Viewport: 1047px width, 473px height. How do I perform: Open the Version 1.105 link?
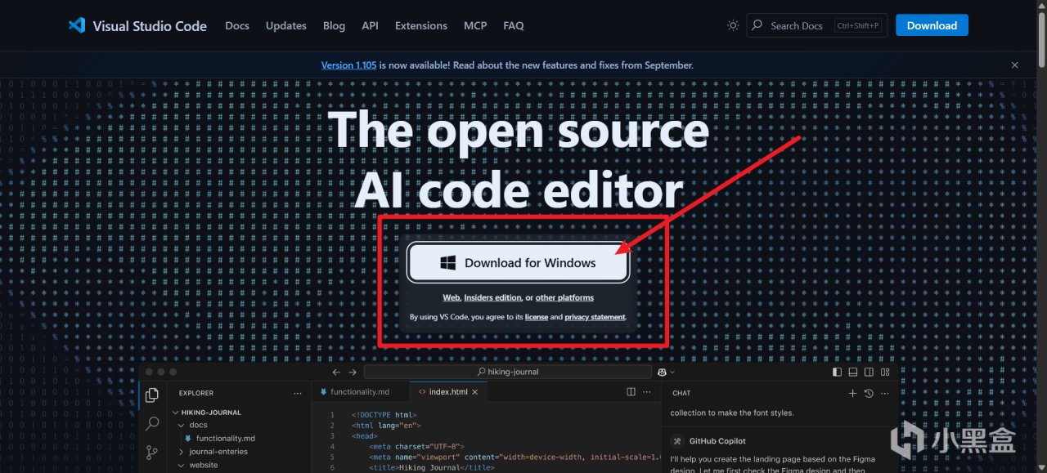pos(348,65)
